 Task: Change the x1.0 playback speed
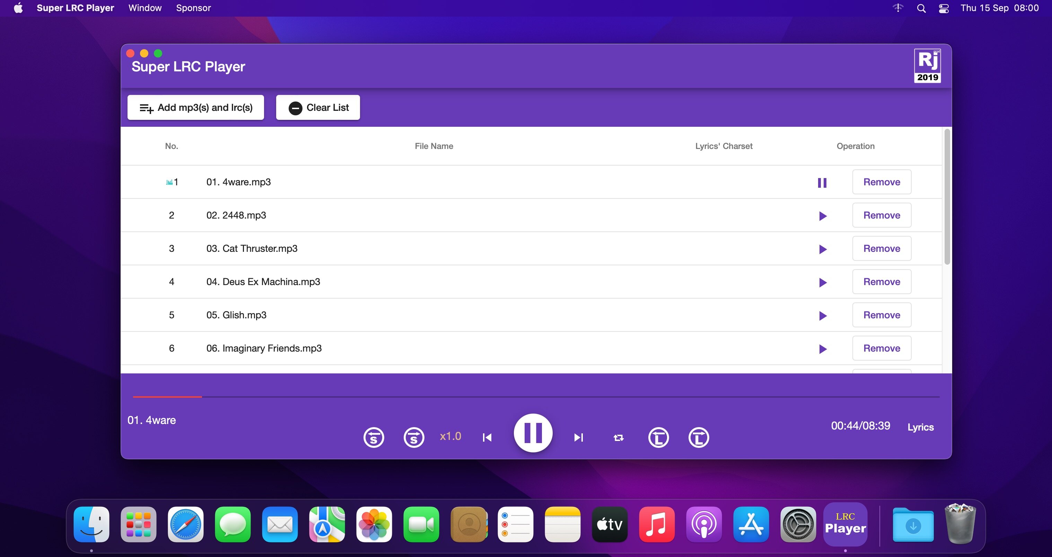tap(450, 436)
